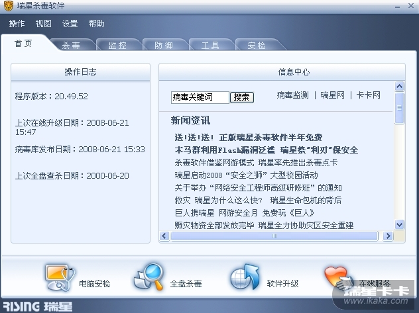Open news 木马群利用Flash漏洞泛滥
This screenshot has height=313, width=419.
267,150
